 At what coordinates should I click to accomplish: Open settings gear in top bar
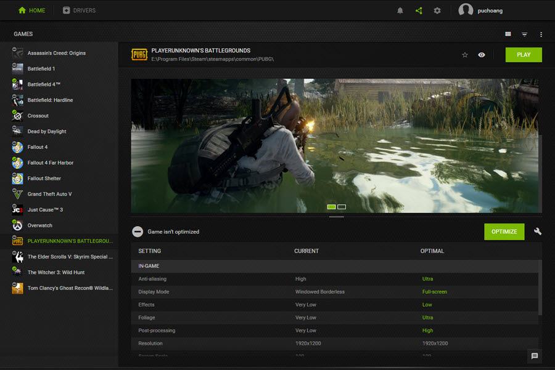(x=437, y=10)
